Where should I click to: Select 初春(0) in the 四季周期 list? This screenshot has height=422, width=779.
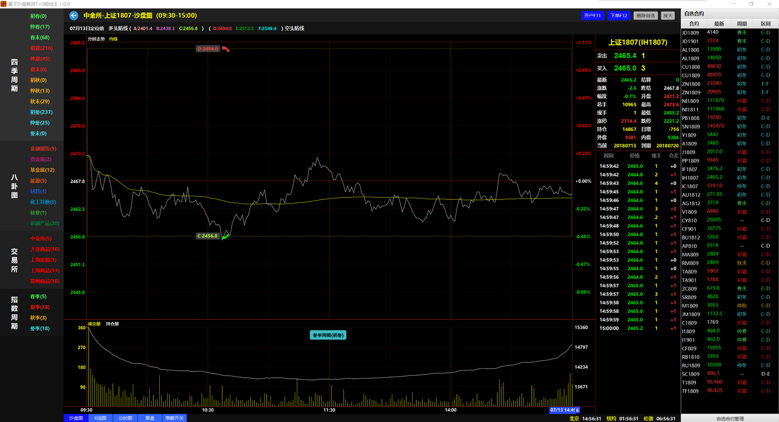(x=38, y=16)
